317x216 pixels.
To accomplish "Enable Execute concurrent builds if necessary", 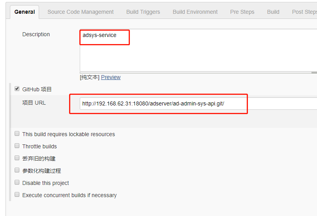I will [x=17, y=194].
